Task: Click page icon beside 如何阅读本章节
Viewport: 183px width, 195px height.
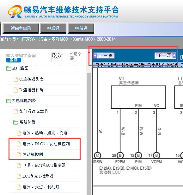Action: pos(16,112)
